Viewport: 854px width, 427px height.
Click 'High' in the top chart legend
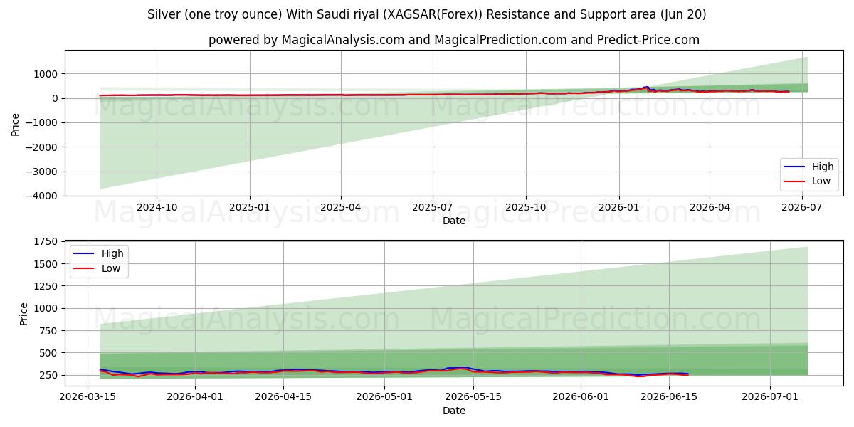823,167
